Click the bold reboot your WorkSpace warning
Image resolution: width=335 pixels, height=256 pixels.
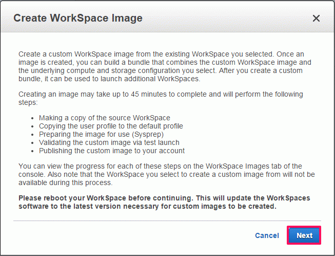coord(164,202)
